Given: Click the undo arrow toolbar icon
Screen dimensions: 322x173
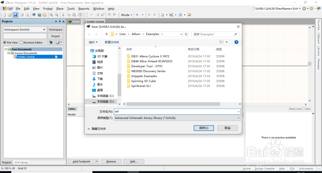Looking at the screenshot, I should point(109,15).
